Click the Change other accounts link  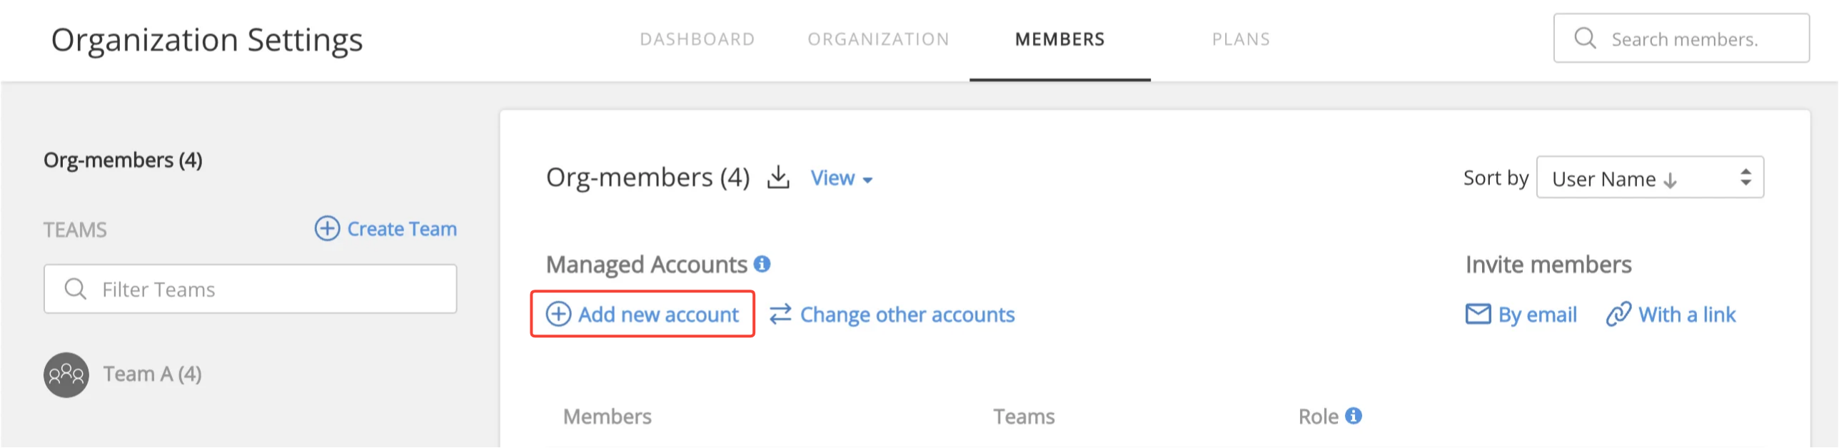pyautogui.click(x=907, y=315)
